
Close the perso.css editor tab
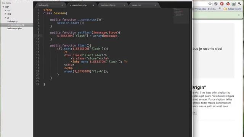[155, 5]
